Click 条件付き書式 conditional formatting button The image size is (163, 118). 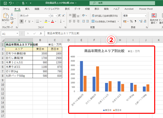click(154, 19)
